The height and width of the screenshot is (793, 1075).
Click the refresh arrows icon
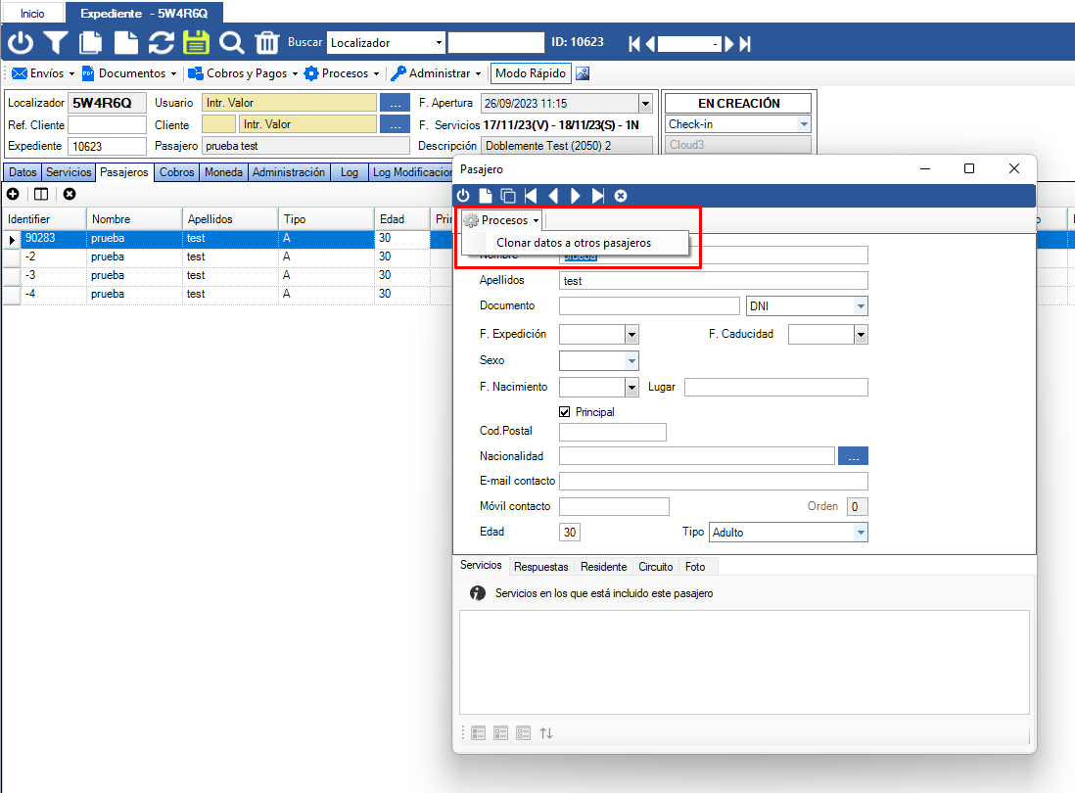162,42
